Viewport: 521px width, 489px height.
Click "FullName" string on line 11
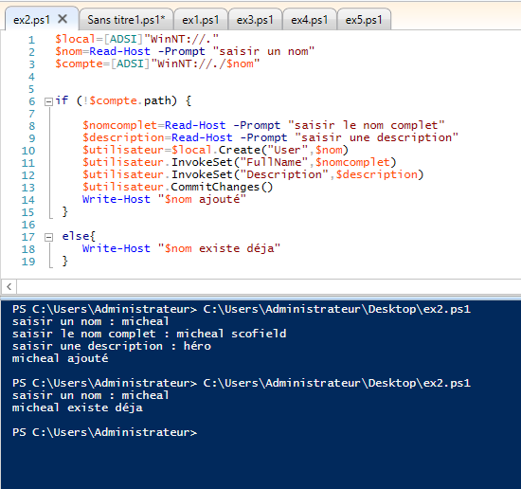(274, 162)
